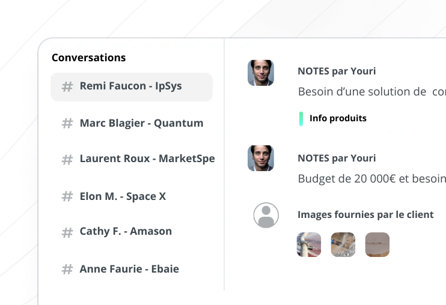Open the first client image thumbnail
Screen dimensions: 446x305
tap(309, 245)
